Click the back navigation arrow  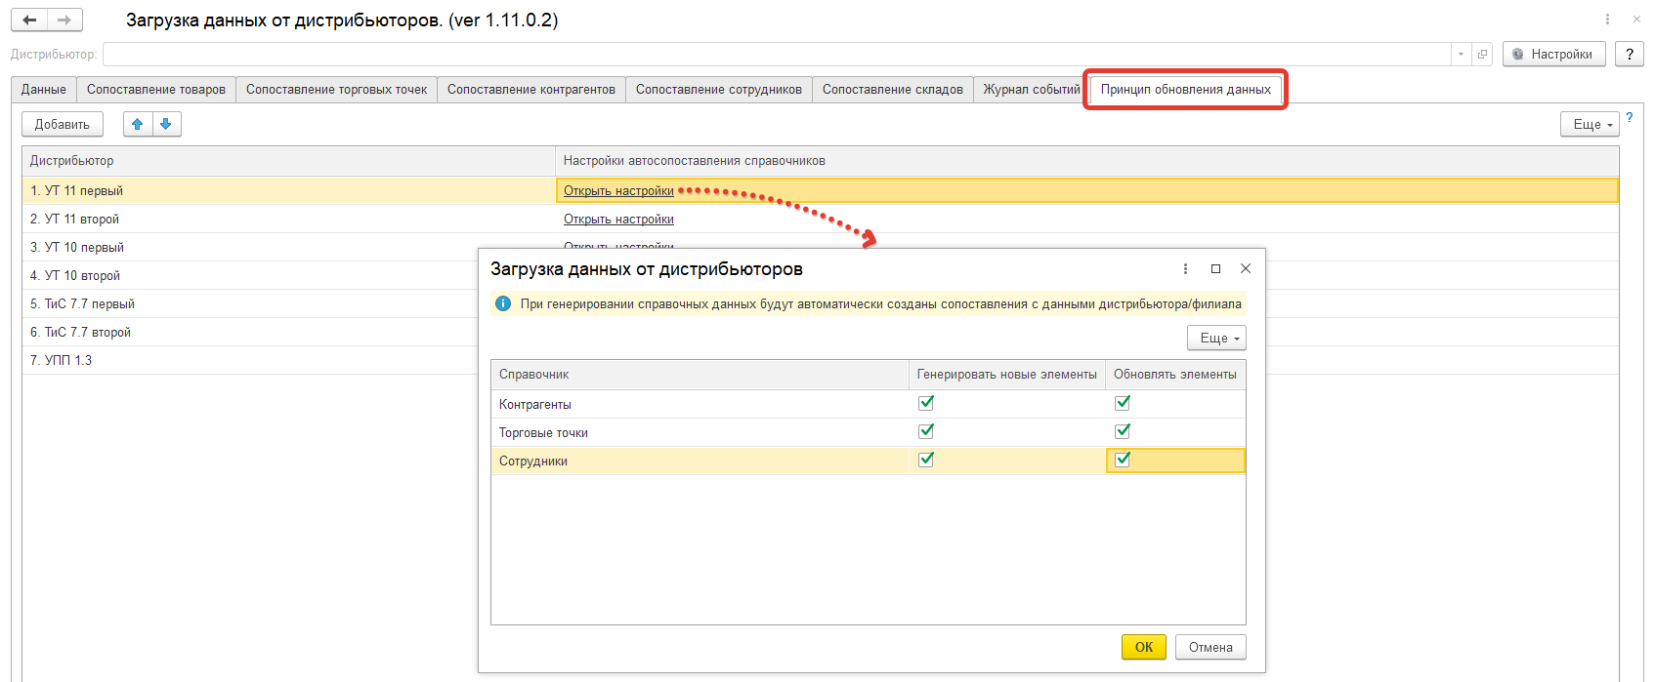tap(29, 20)
